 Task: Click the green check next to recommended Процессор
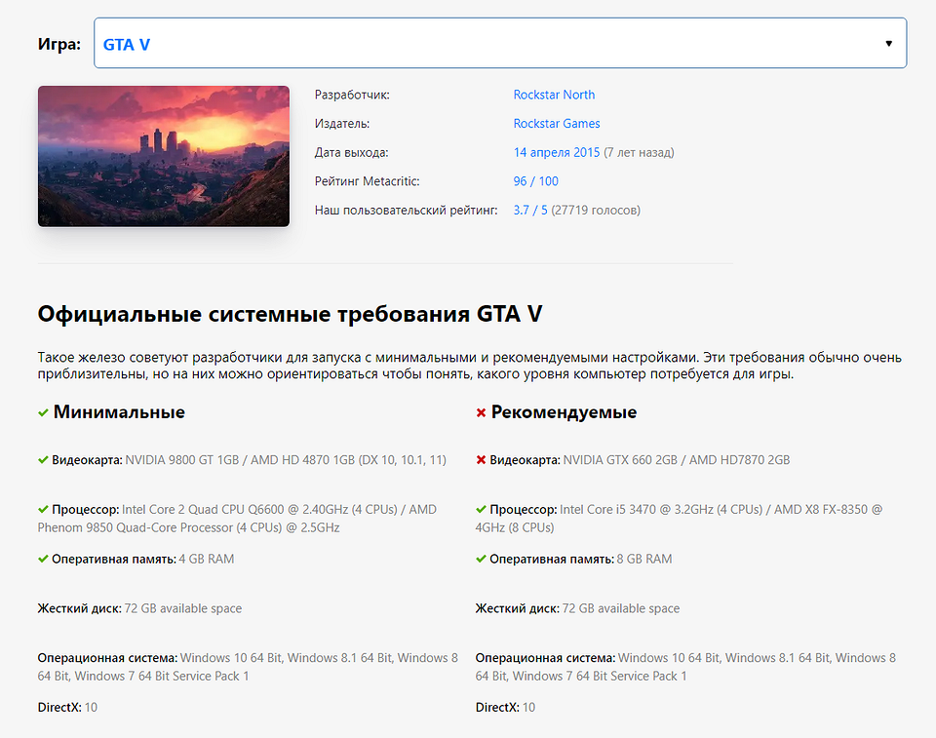point(480,508)
